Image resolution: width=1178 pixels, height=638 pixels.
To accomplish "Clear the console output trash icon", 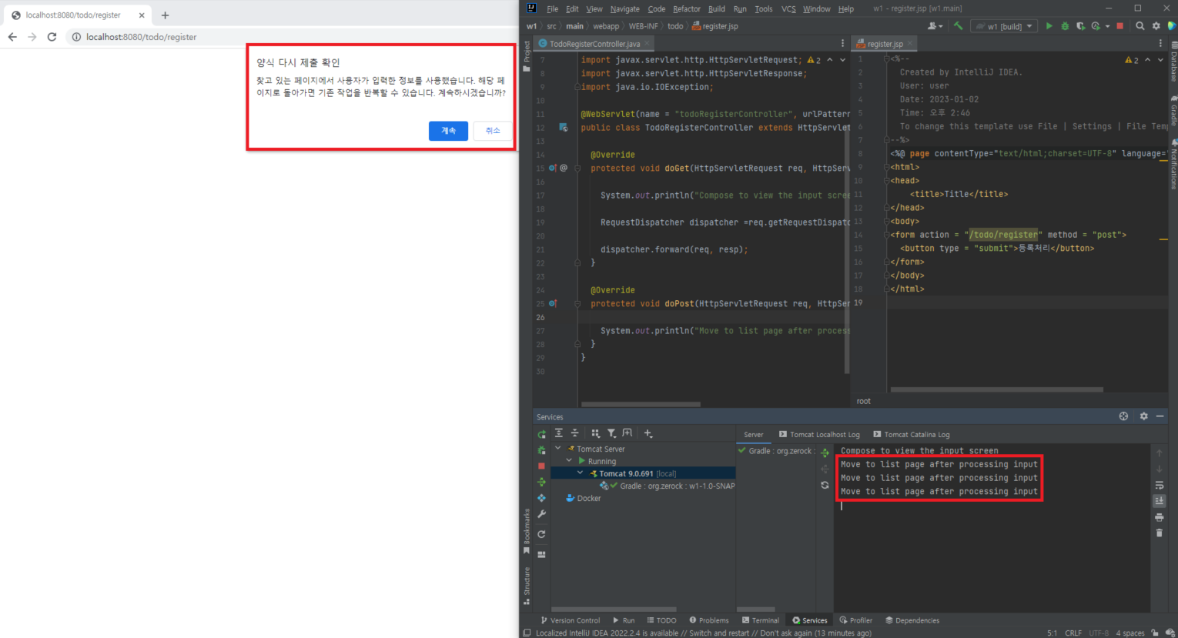I will coord(1159,533).
